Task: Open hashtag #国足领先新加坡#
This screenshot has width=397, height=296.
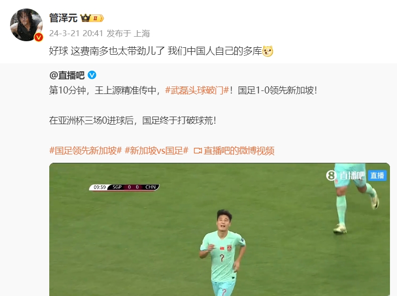Action: (x=85, y=151)
